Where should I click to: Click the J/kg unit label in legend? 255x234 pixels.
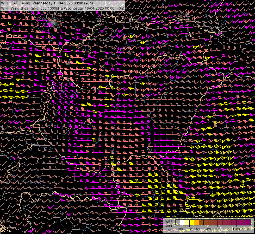[169, 230]
